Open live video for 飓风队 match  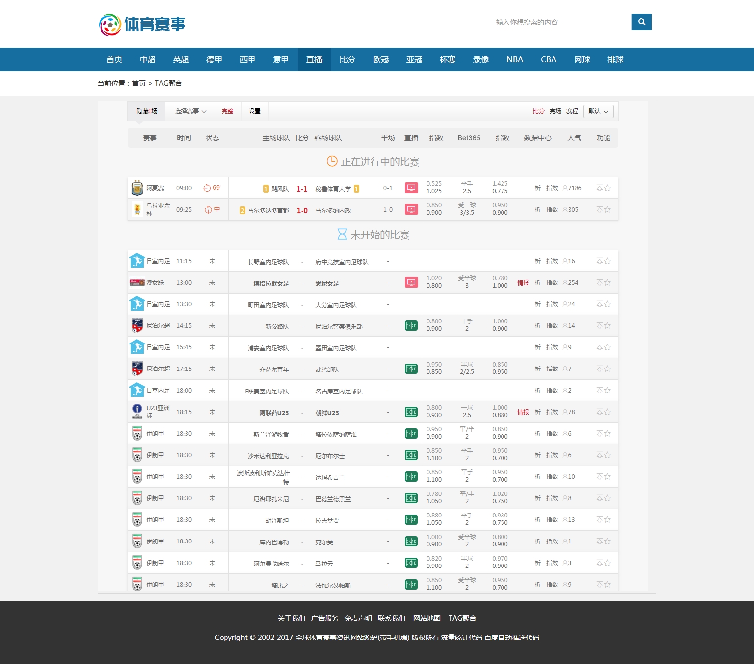pos(411,188)
